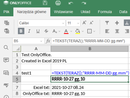The height and width of the screenshot is (98, 130).
Task: Paste from clipboard using the paste icon
Action: point(7,31)
